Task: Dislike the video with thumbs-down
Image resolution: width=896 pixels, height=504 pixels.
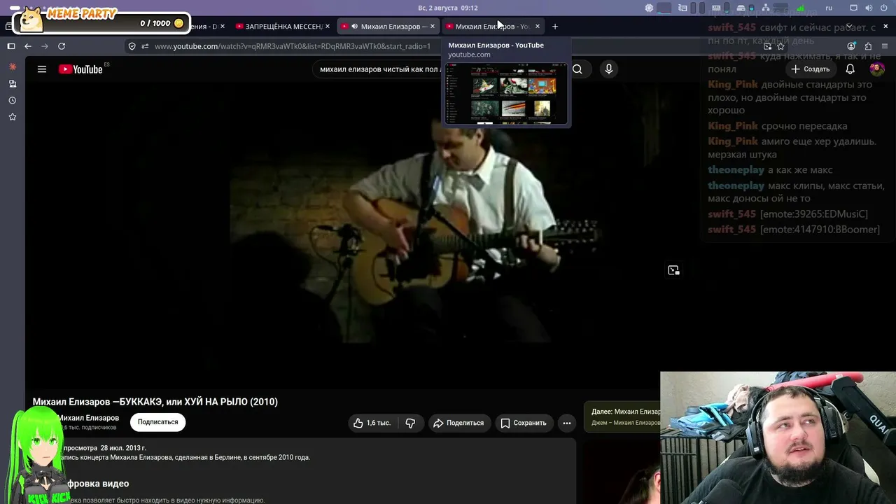Action: [x=410, y=423]
